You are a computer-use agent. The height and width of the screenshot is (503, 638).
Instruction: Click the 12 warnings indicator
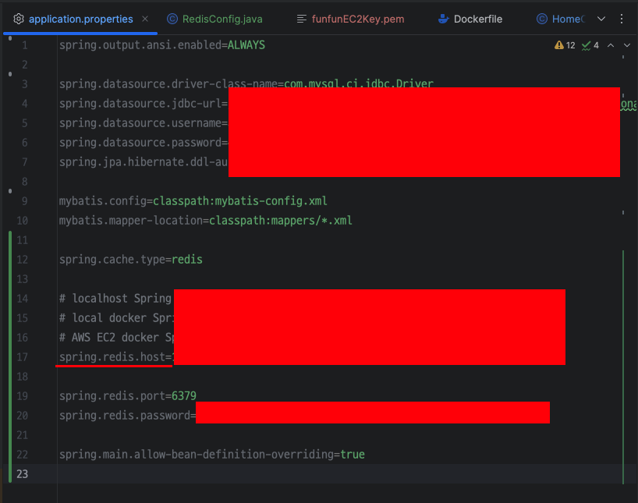tap(565, 45)
